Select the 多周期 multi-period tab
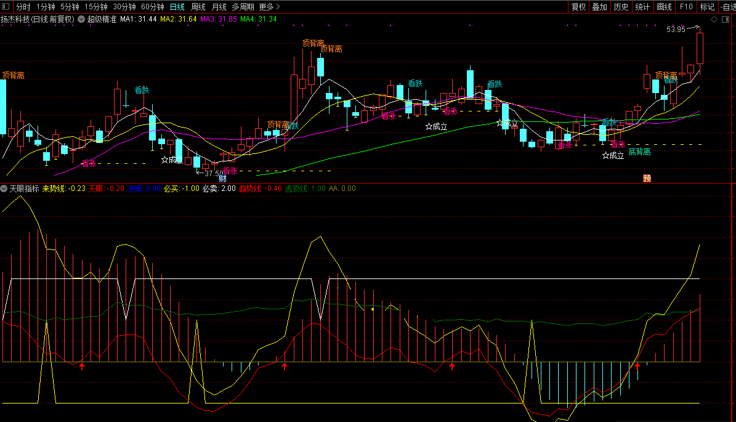The height and width of the screenshot is (422, 736). point(243,7)
